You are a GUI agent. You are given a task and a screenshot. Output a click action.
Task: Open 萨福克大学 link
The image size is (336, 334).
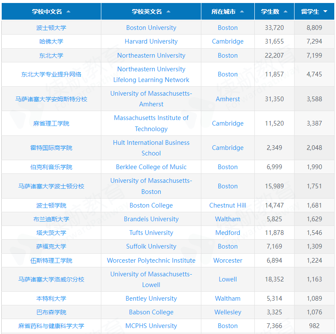coord(51,246)
